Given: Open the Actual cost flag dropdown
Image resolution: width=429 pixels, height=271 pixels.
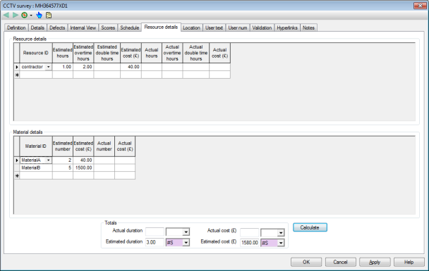Looking at the screenshot, I should [281, 233].
